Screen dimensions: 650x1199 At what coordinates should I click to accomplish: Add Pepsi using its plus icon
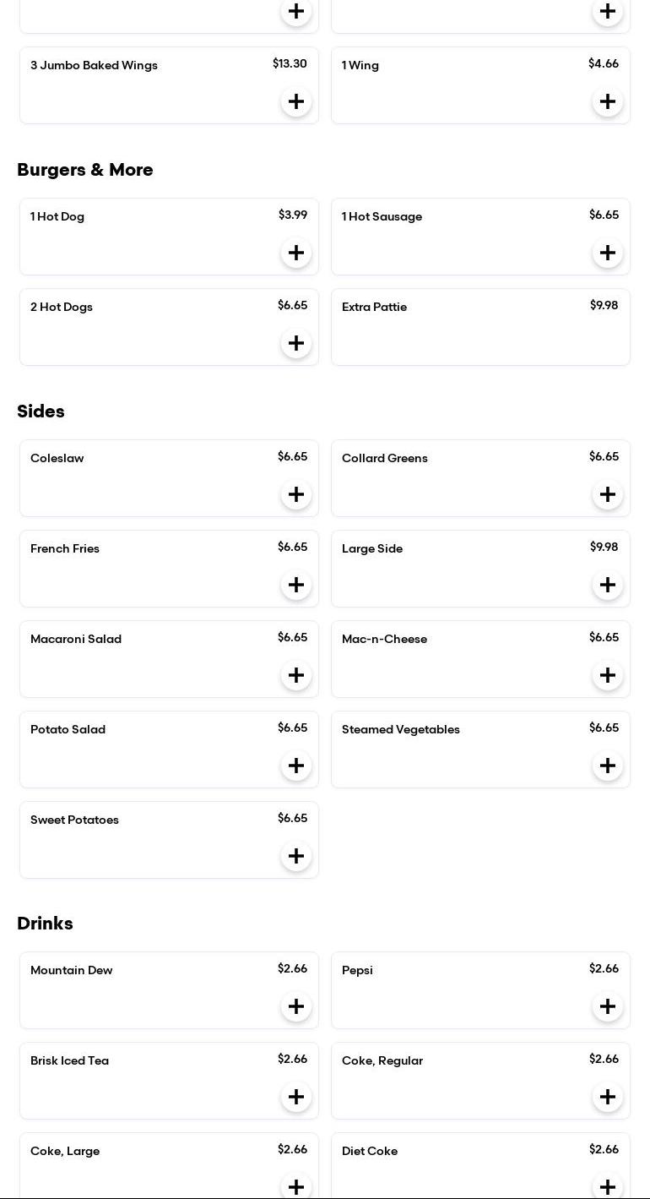(x=608, y=1006)
